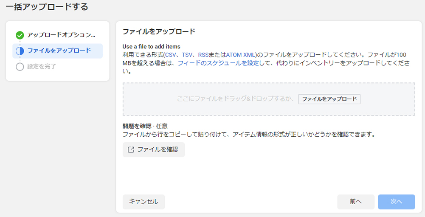Click the 一括アップロードする page heading
The width and height of the screenshot is (425, 217).
coord(47,6)
